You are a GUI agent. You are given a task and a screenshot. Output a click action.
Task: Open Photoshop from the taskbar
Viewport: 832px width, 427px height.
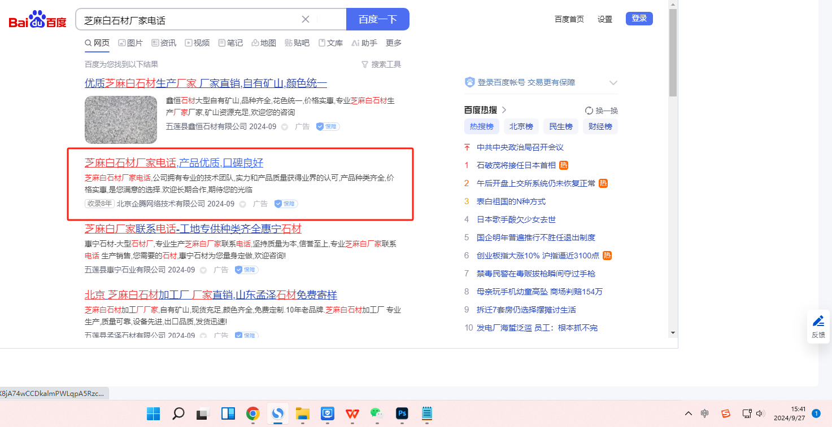coord(402,413)
